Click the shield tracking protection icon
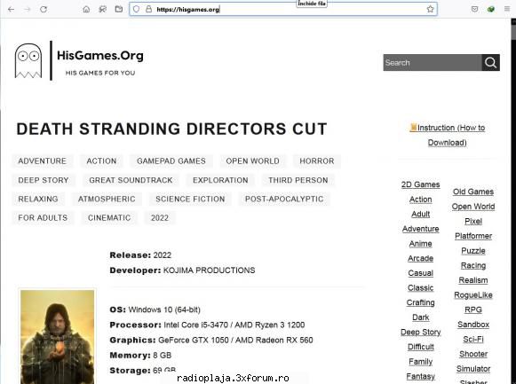 (x=137, y=9)
